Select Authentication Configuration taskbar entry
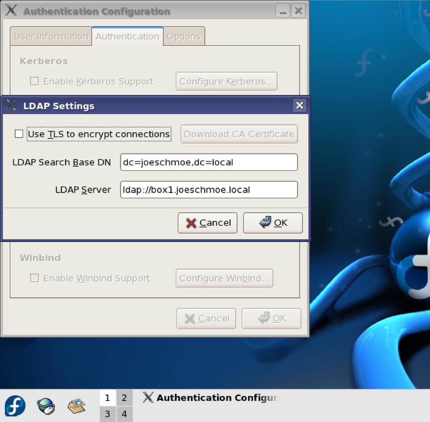The height and width of the screenshot is (422, 430). [x=211, y=397]
